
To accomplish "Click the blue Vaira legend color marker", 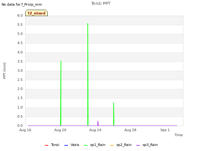I will coord(66,145).
